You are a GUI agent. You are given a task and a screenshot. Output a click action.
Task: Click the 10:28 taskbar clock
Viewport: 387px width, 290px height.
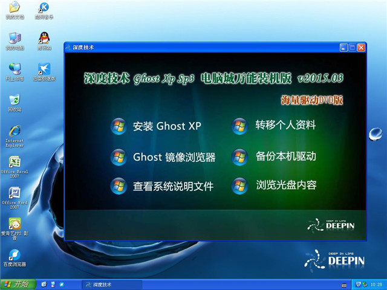pyautogui.click(x=376, y=285)
